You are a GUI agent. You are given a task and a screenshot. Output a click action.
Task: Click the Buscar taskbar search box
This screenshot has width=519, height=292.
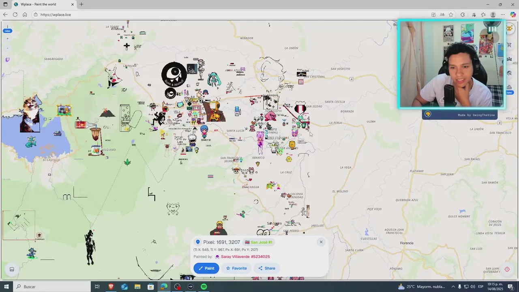pos(51,287)
